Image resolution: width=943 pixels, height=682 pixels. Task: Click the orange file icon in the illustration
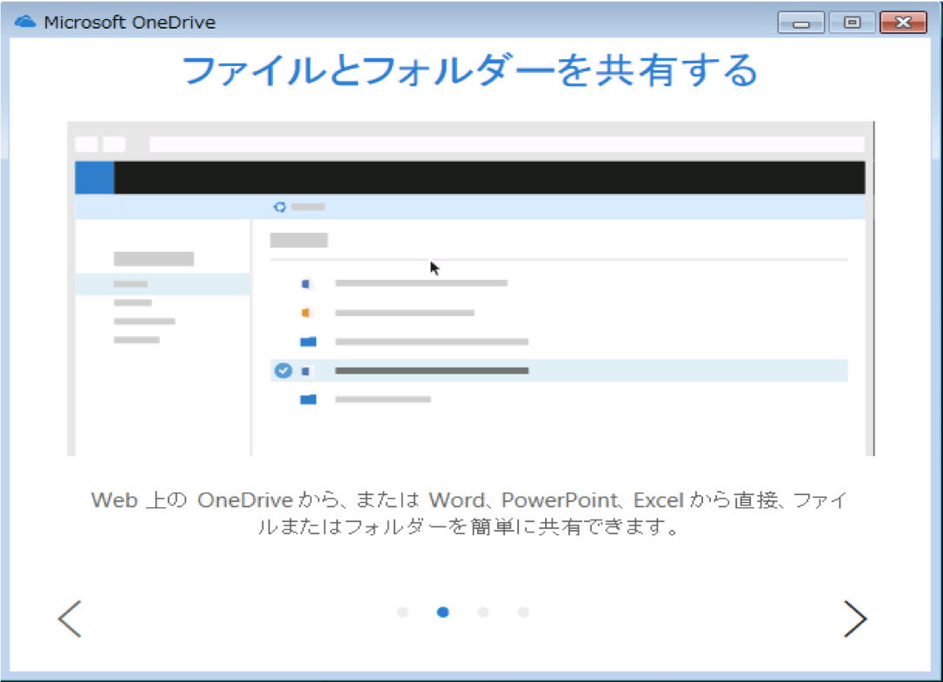(x=307, y=313)
